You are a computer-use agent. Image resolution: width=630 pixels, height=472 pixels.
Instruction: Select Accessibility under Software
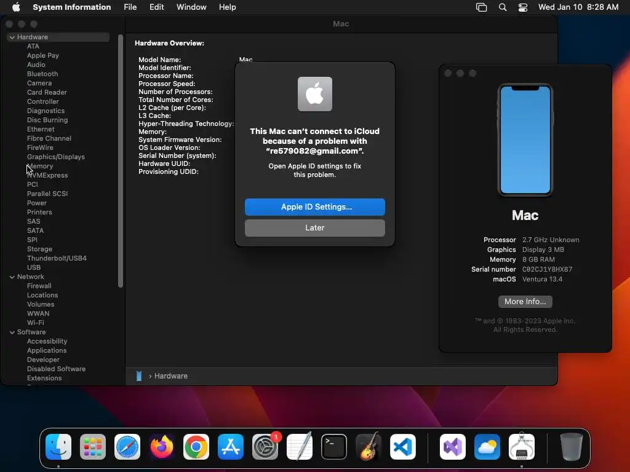(47, 342)
